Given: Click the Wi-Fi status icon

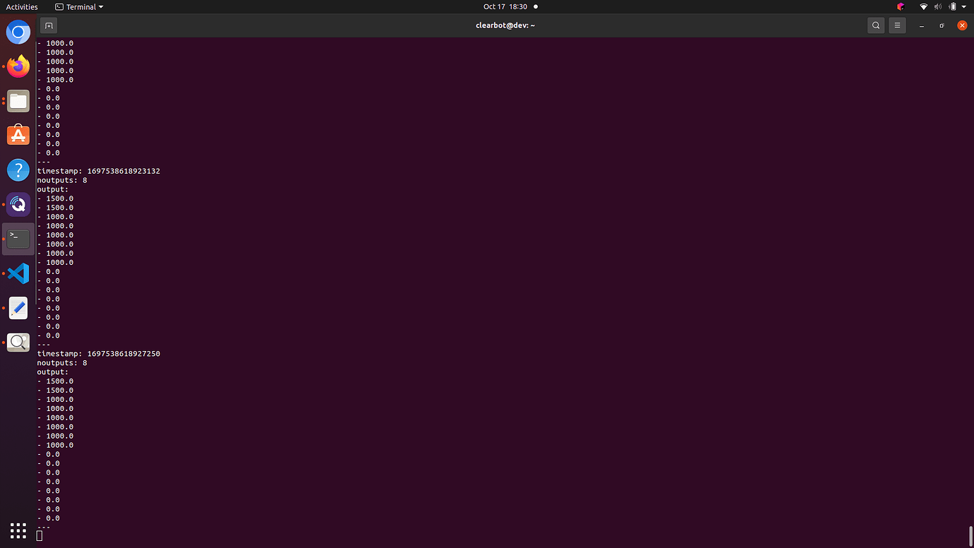Looking at the screenshot, I should pyautogui.click(x=923, y=7).
